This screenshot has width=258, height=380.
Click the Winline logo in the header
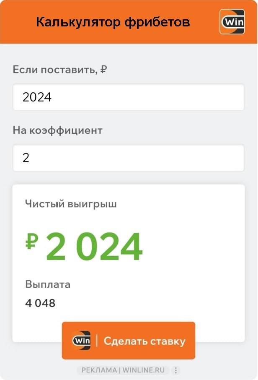tap(232, 21)
